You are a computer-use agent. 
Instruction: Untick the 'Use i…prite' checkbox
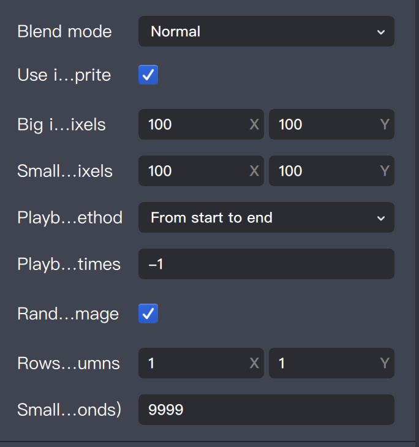click(x=148, y=75)
